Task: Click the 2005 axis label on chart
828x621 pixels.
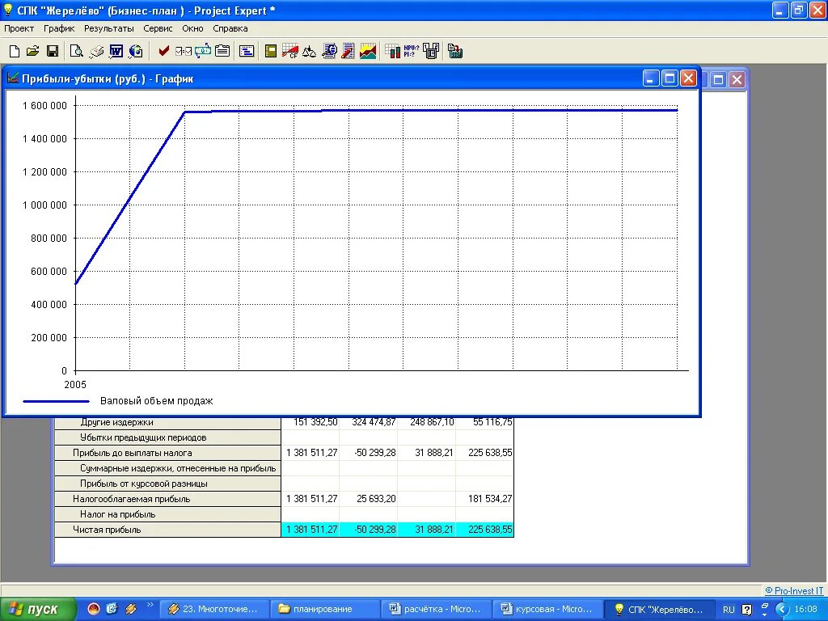Action: coord(75,384)
